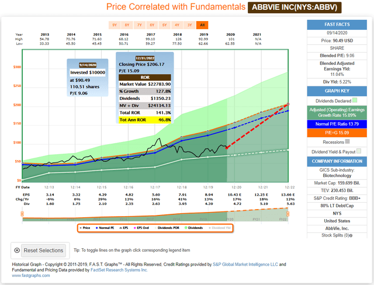This screenshot has height=285, width=374.
Task: Choose the 3Y time range tab
Action: click(x=189, y=25)
